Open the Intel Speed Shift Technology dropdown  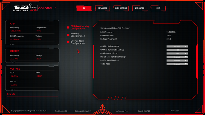177,57
